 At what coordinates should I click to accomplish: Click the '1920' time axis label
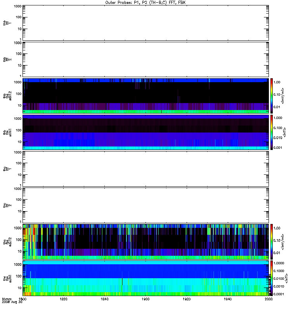point(187,299)
